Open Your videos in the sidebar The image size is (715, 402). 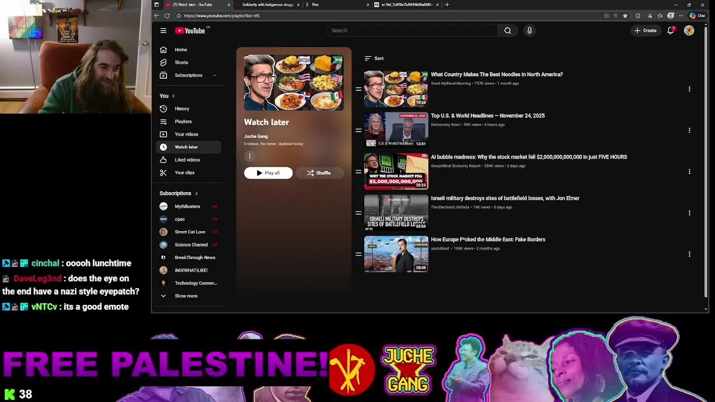point(189,135)
